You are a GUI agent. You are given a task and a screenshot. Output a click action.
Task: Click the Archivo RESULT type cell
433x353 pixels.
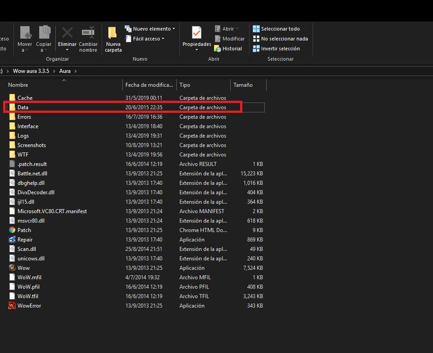tap(198, 164)
